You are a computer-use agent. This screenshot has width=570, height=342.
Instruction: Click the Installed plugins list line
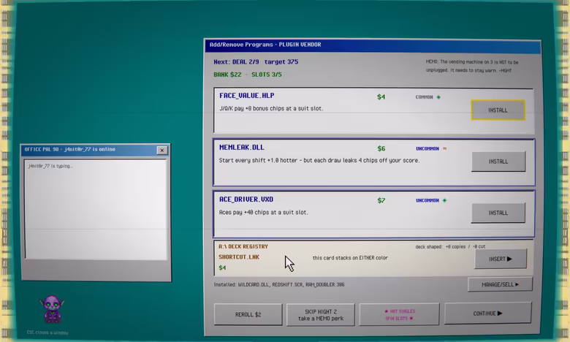coord(279,284)
